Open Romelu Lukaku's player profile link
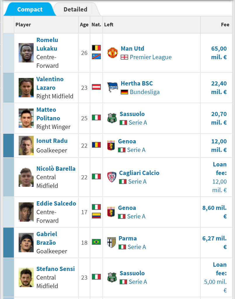This screenshot has width=235, height=299. [47, 44]
